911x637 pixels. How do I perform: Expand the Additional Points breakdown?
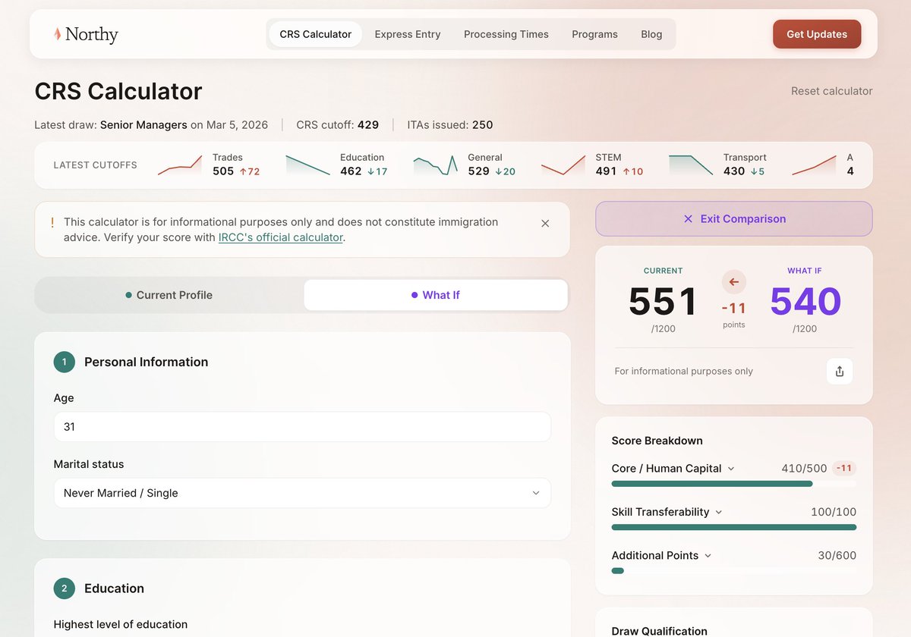(662, 555)
